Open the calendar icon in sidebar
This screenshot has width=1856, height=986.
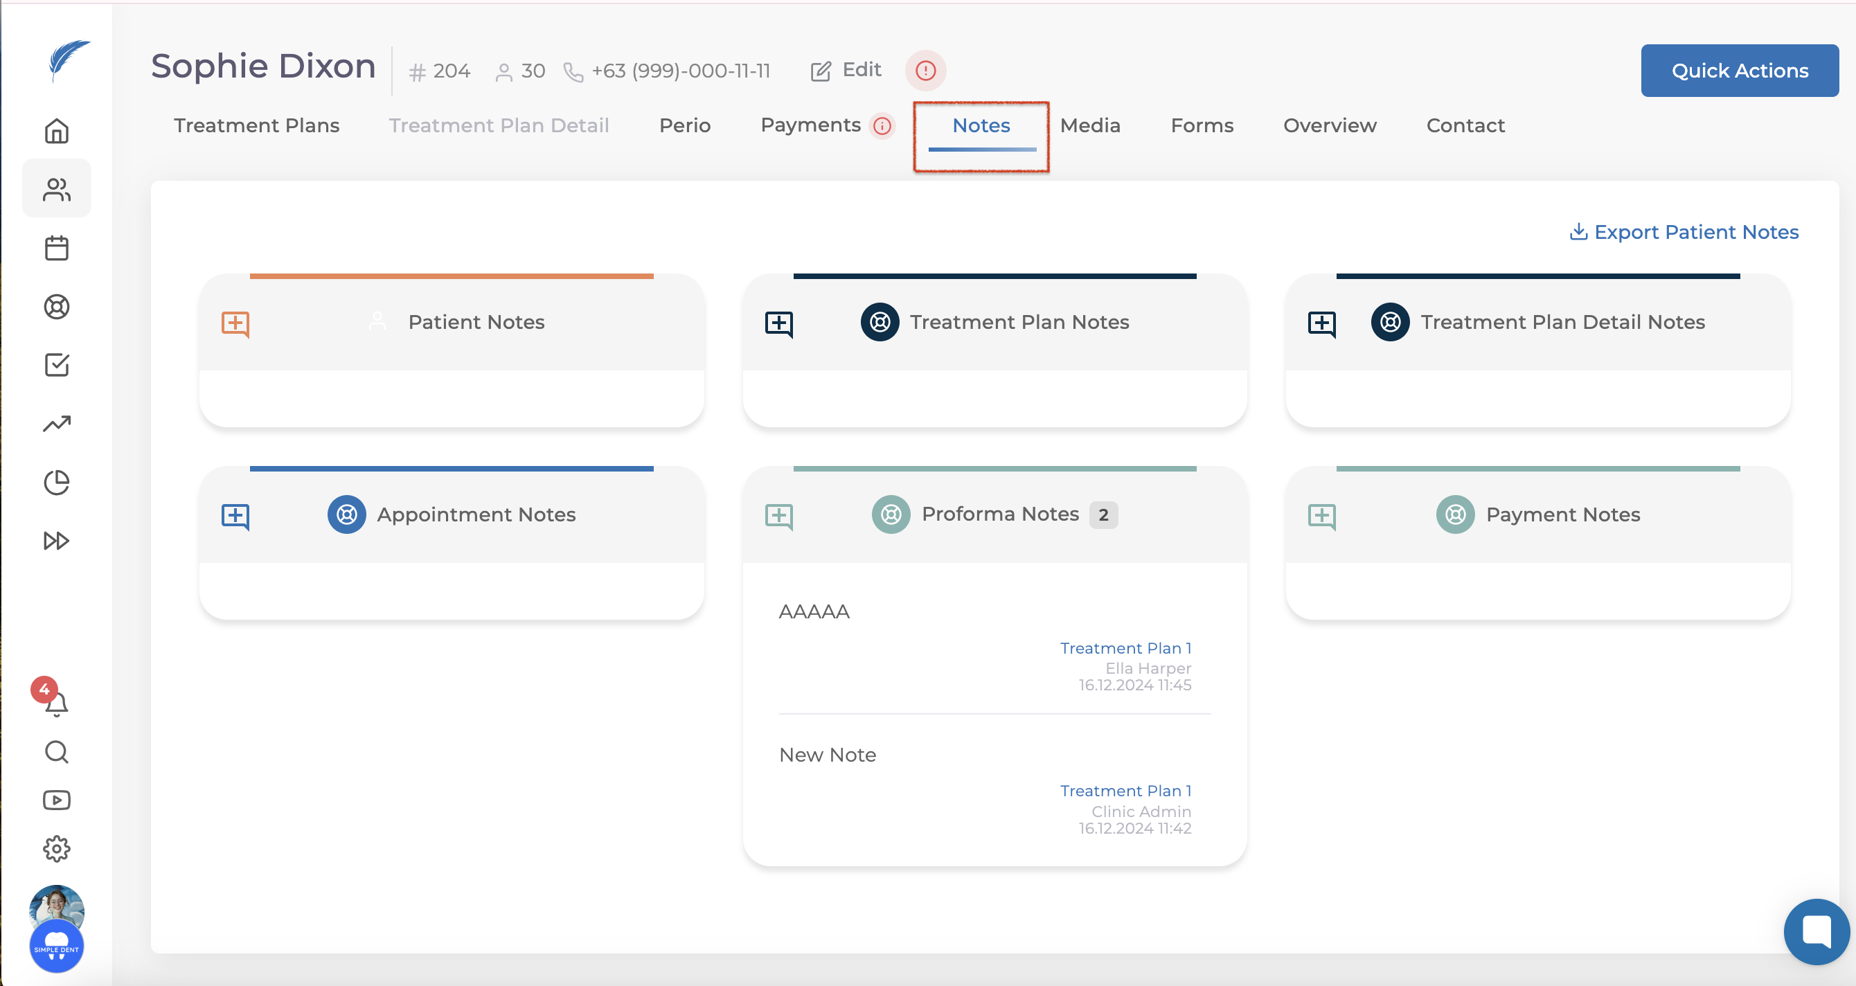56,248
